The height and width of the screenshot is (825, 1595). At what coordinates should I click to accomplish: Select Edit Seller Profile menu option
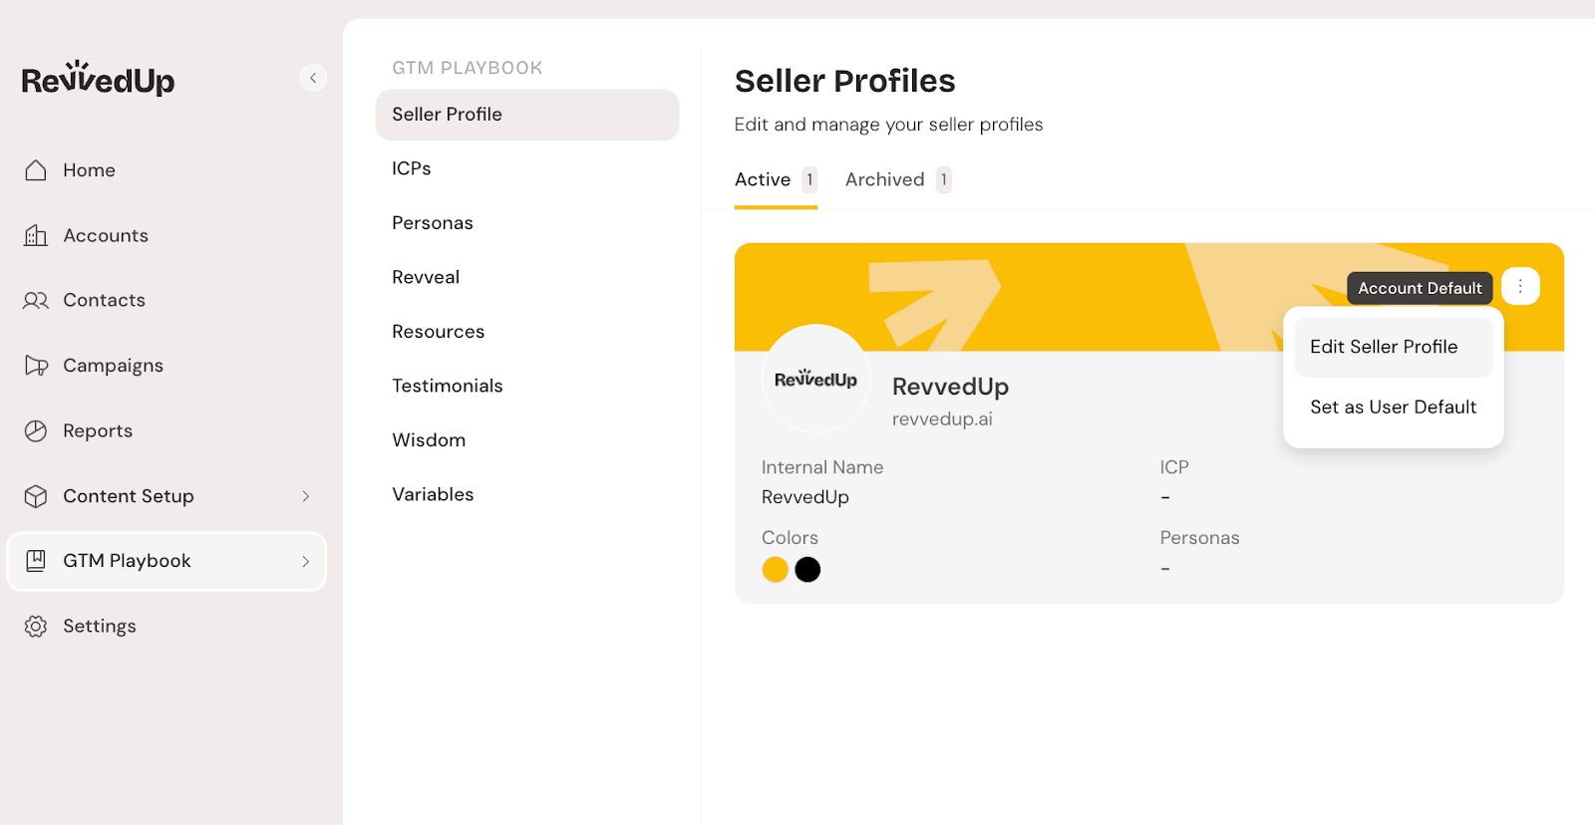[1384, 347]
